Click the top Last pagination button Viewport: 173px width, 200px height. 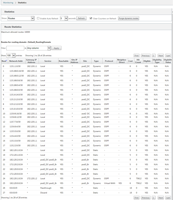pos(168,56)
